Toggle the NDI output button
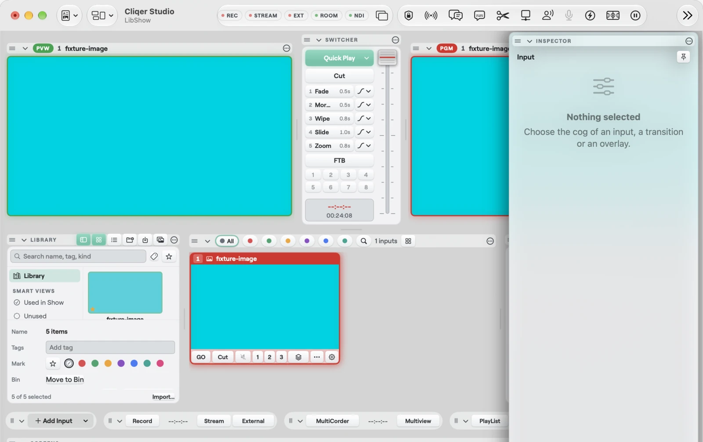The image size is (703, 442). click(356, 15)
